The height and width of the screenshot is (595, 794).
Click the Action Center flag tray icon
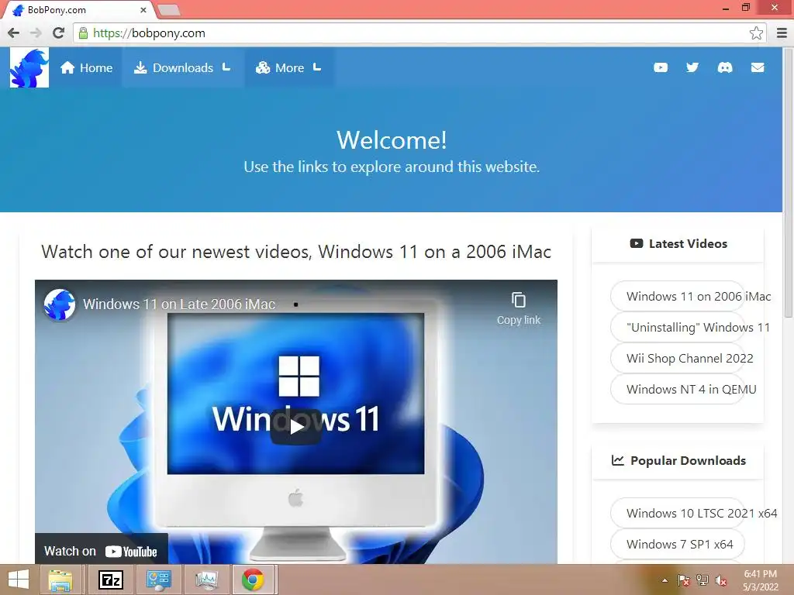(x=684, y=580)
